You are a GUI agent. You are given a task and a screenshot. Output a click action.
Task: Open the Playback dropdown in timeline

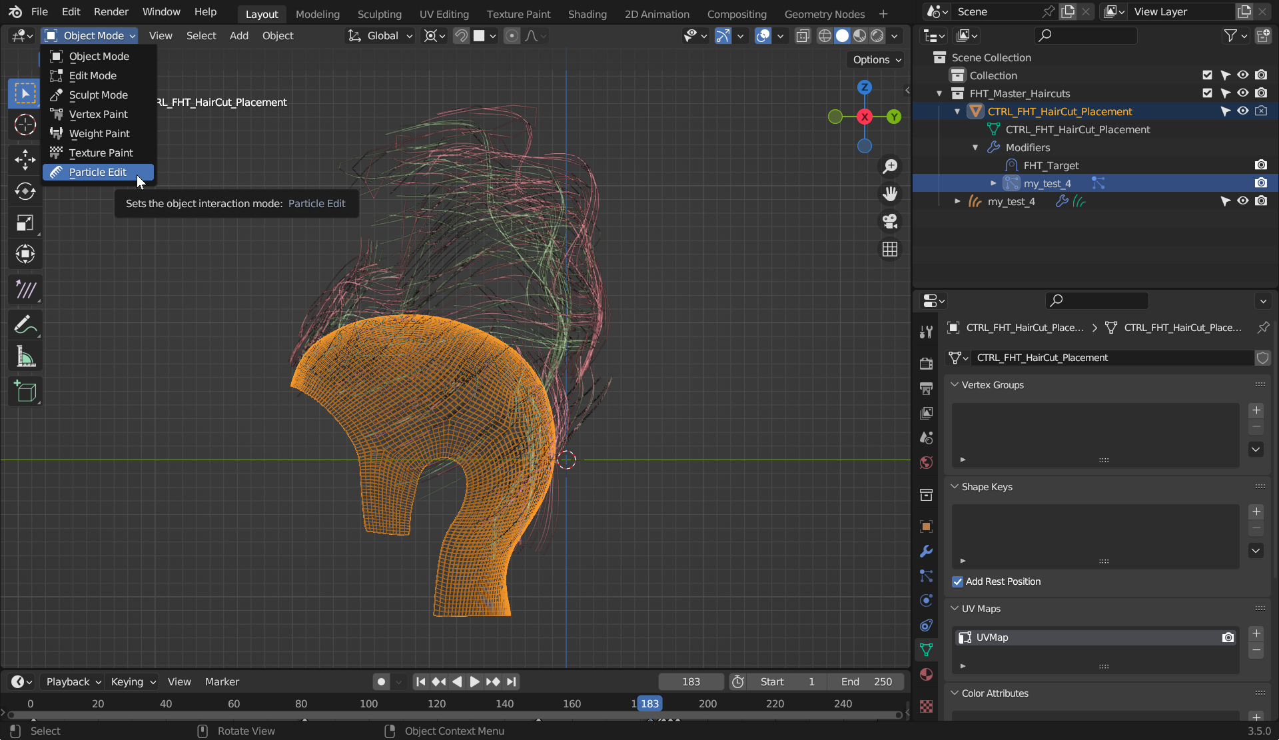pos(73,681)
